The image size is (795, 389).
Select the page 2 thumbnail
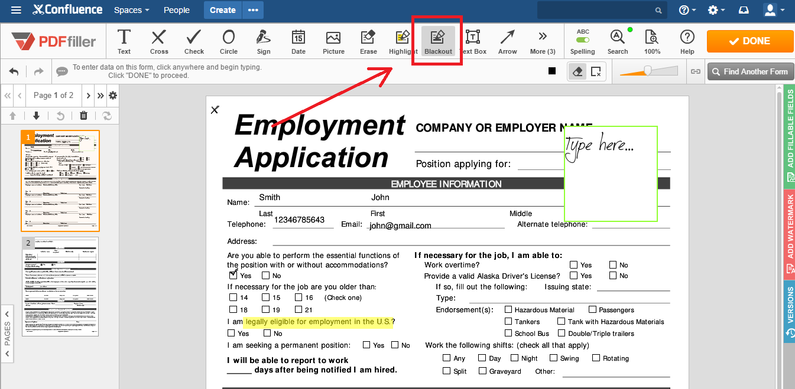click(x=60, y=287)
